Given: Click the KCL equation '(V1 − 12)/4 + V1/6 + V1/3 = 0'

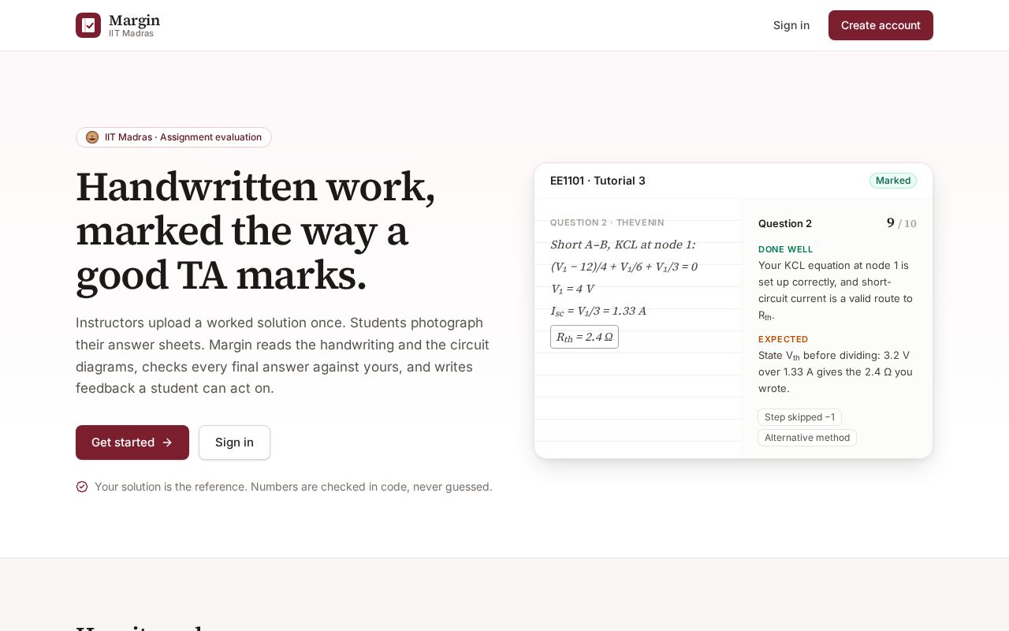Looking at the screenshot, I should coord(624,267).
